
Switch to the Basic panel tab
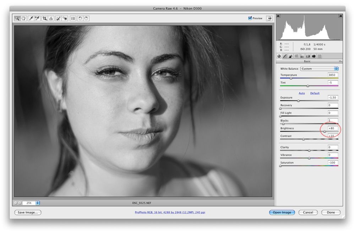[x=279, y=56]
